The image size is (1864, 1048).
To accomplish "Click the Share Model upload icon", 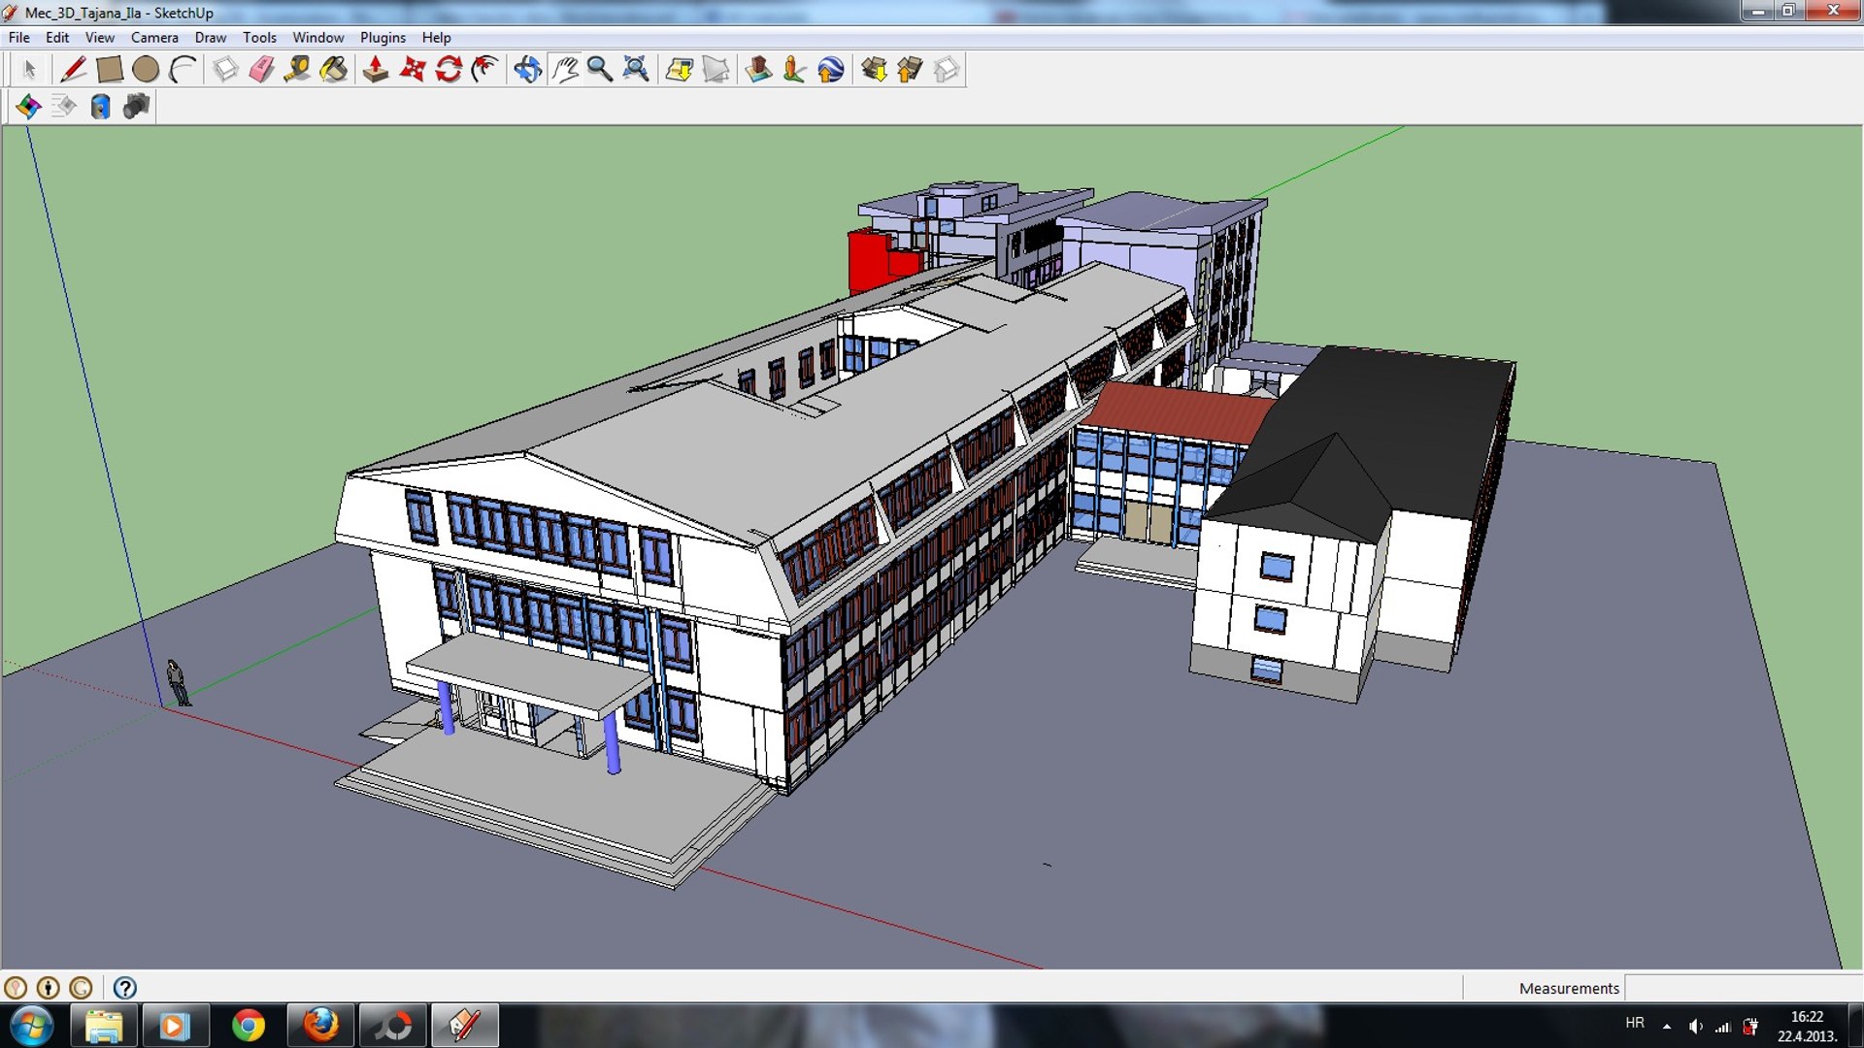I will (910, 70).
